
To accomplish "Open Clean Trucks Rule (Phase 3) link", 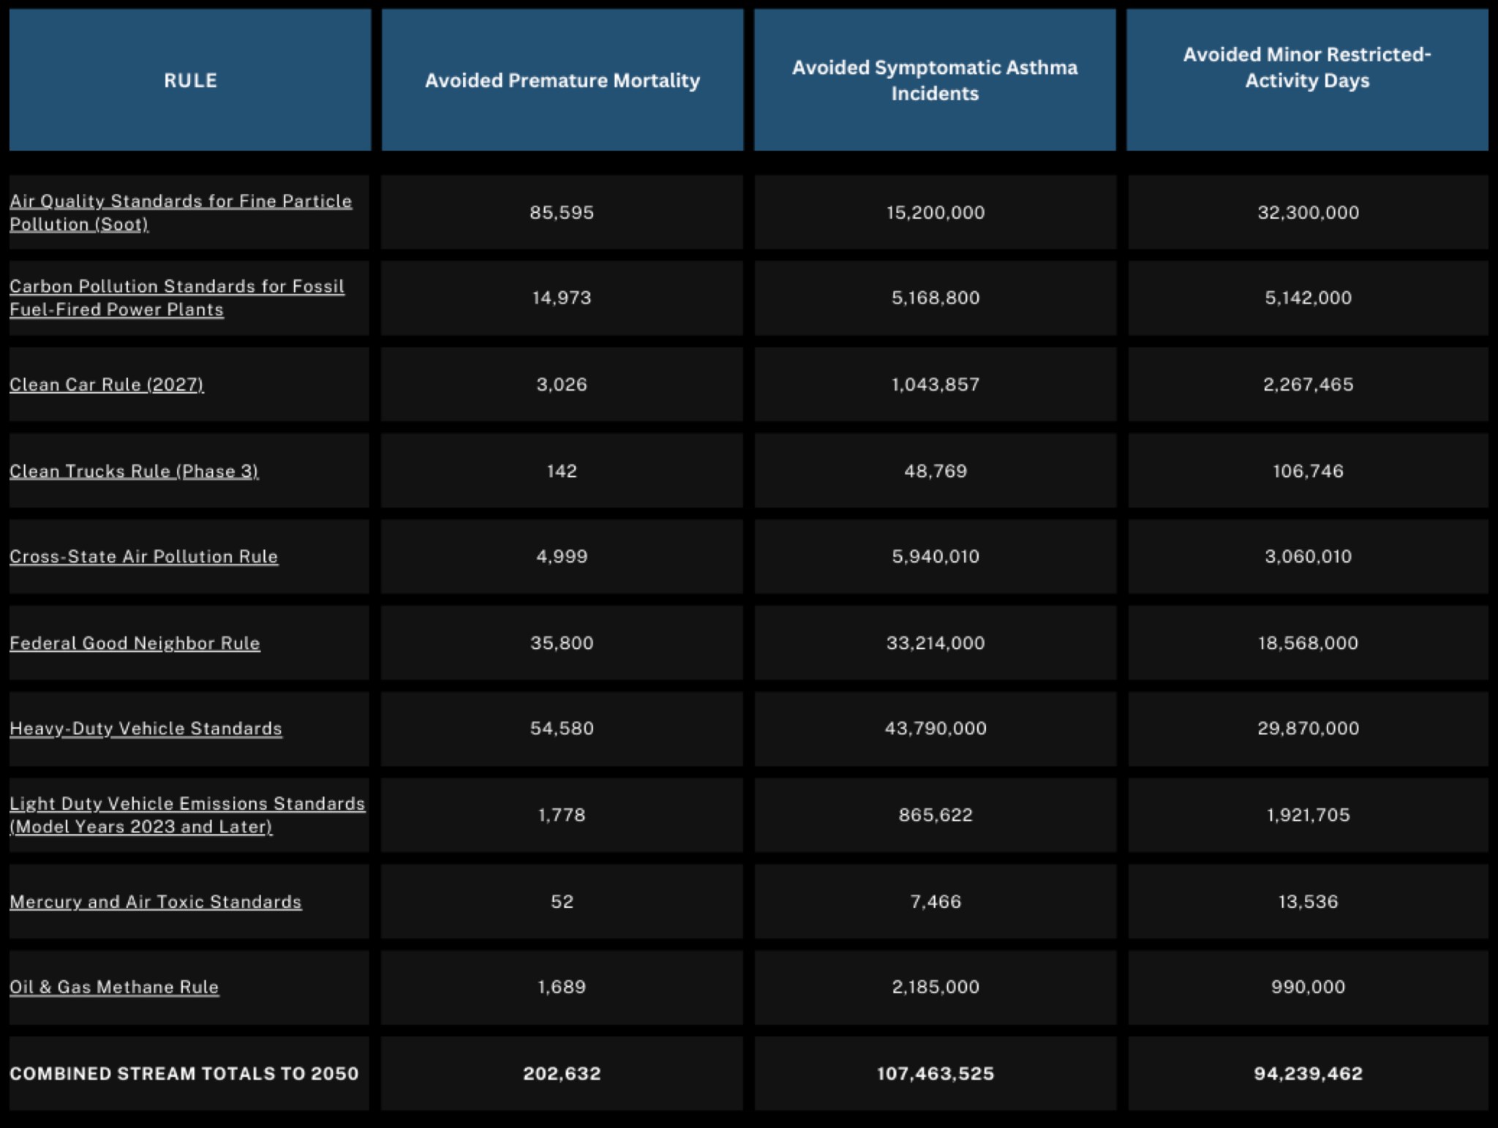I will (x=134, y=471).
